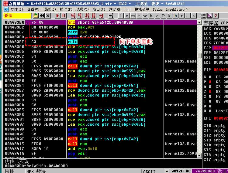
Task: Select the highlighted row at address 004483B0
Action: point(100,22)
